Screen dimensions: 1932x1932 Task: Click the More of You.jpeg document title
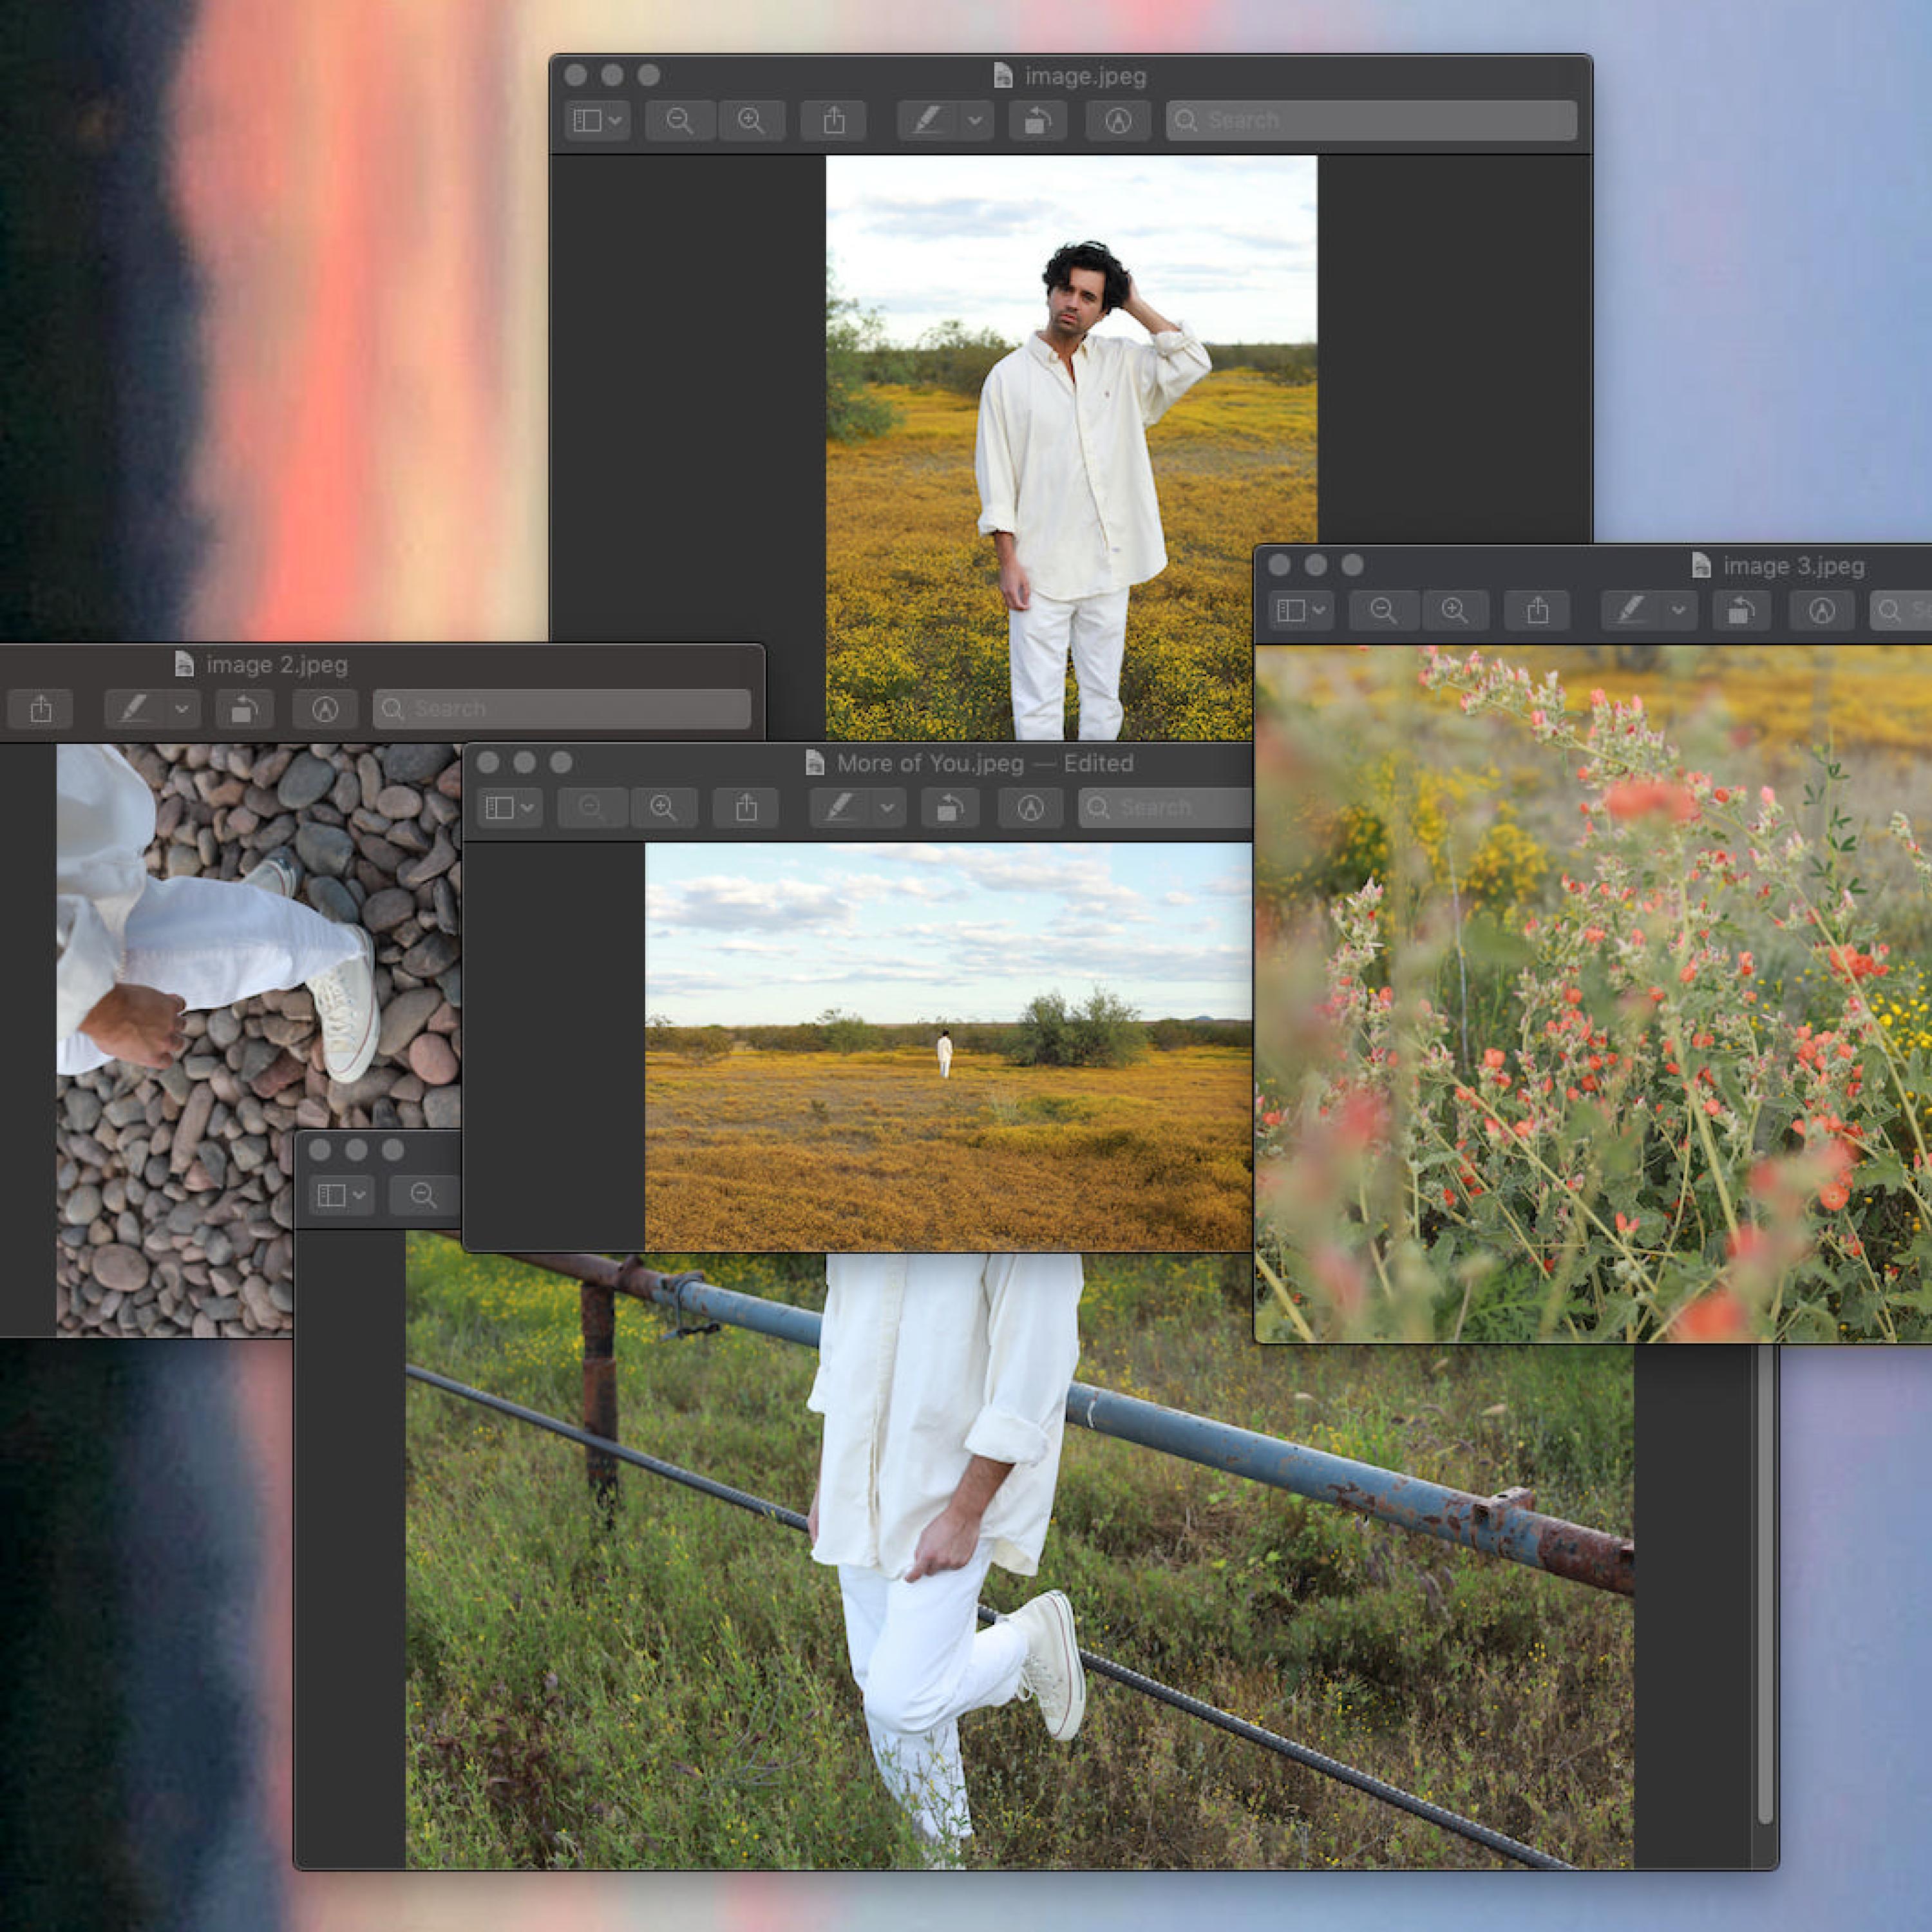[x=930, y=763]
